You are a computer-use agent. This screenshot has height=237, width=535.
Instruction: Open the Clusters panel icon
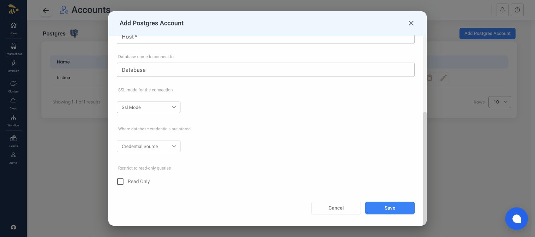13,83
